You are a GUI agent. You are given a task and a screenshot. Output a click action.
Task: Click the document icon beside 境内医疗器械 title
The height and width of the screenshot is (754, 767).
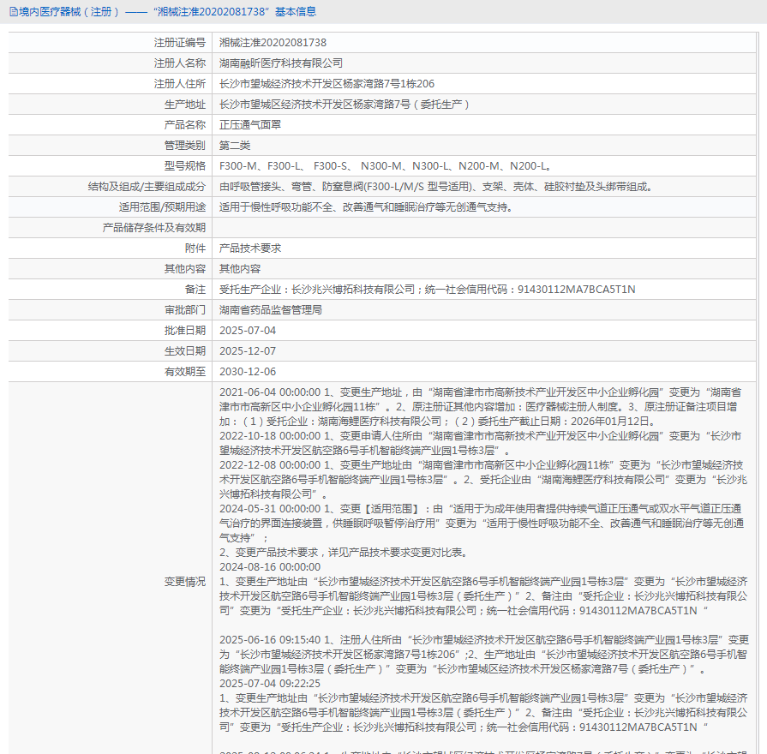(x=14, y=12)
